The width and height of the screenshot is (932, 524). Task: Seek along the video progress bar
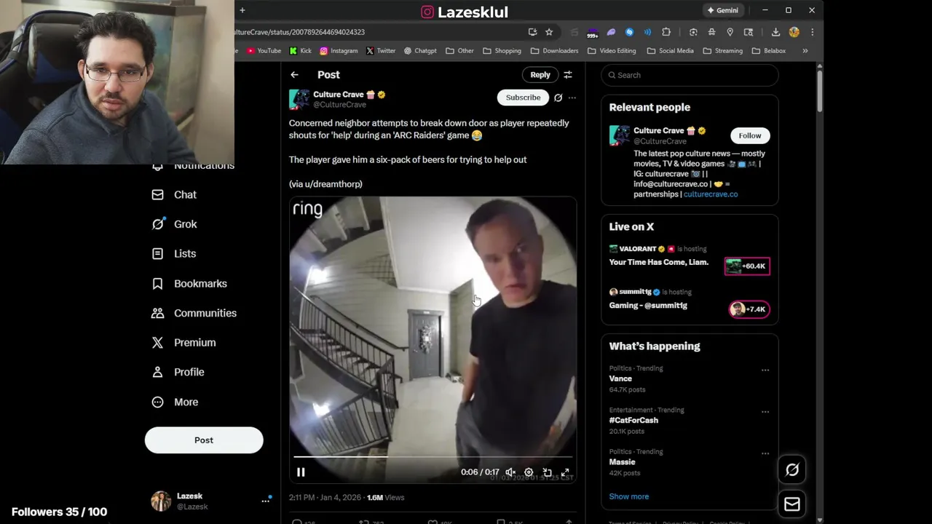[433, 457]
